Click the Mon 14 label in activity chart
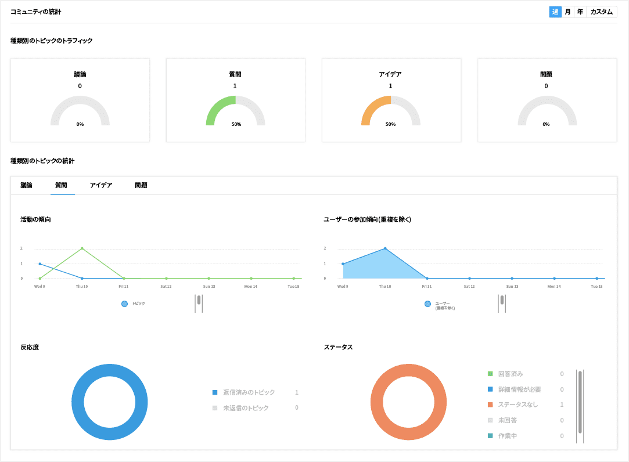 [251, 286]
